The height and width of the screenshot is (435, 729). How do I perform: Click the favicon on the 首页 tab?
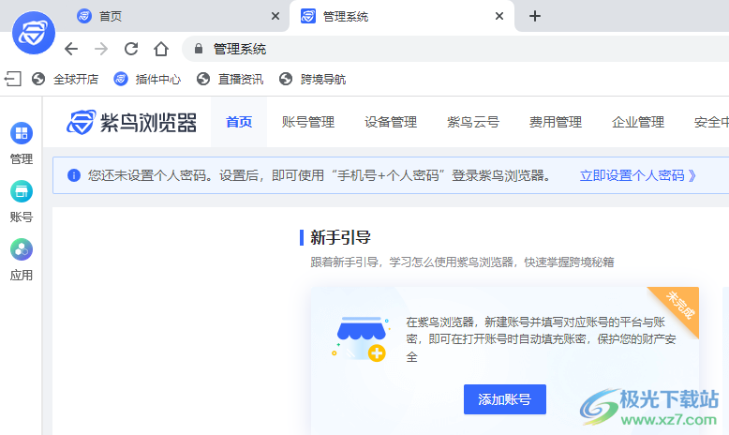84,16
